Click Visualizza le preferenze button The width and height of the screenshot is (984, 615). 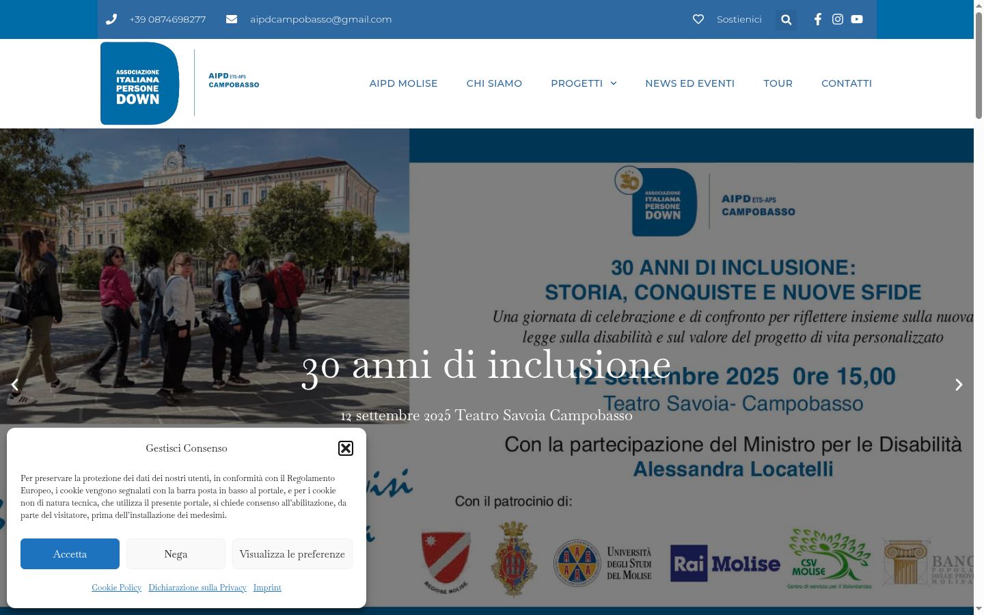pos(292,553)
